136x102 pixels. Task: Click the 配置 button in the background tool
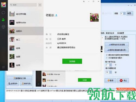pos(130,14)
